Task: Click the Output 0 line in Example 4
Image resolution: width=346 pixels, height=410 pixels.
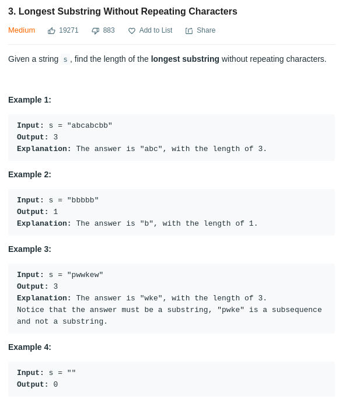Action: click(37, 384)
